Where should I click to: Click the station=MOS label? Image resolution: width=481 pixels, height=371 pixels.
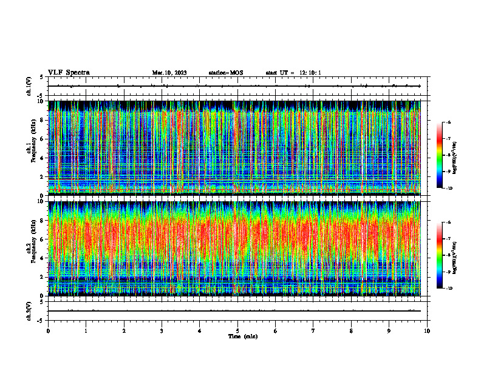click(226, 73)
